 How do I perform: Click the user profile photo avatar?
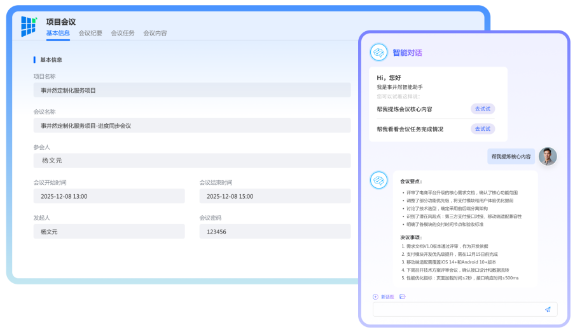click(x=548, y=156)
